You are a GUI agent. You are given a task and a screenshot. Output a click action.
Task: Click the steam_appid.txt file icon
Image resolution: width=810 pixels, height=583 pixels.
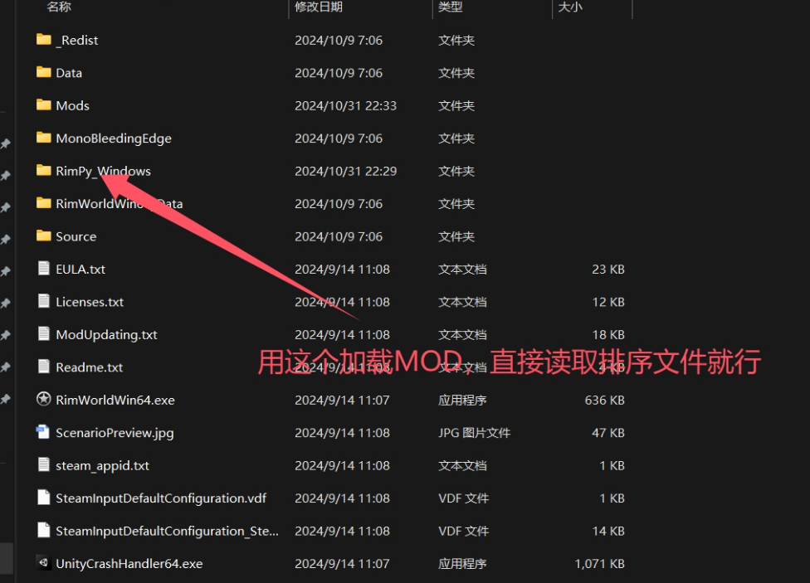[x=44, y=465]
